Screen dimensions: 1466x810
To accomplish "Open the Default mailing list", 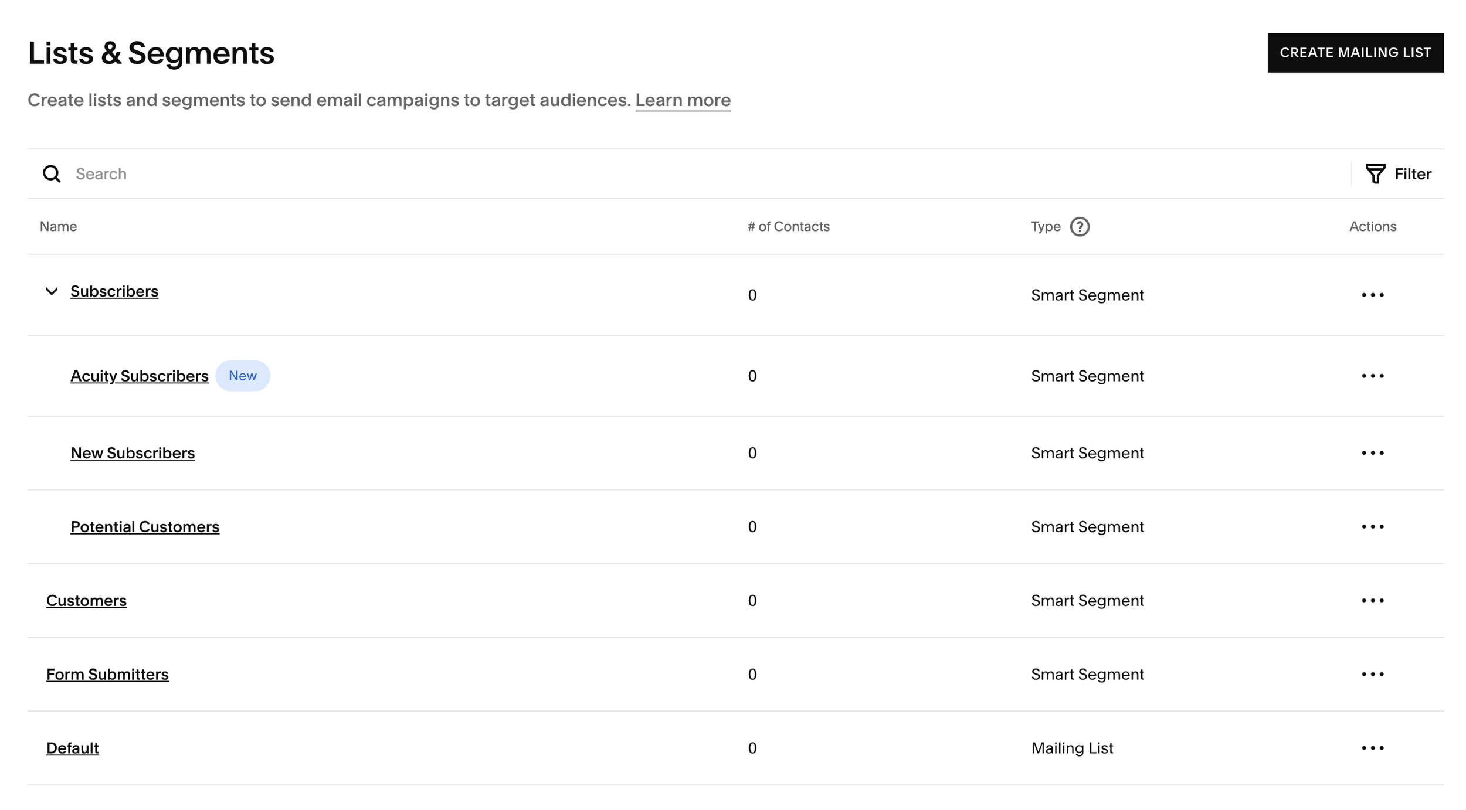I will pos(72,748).
